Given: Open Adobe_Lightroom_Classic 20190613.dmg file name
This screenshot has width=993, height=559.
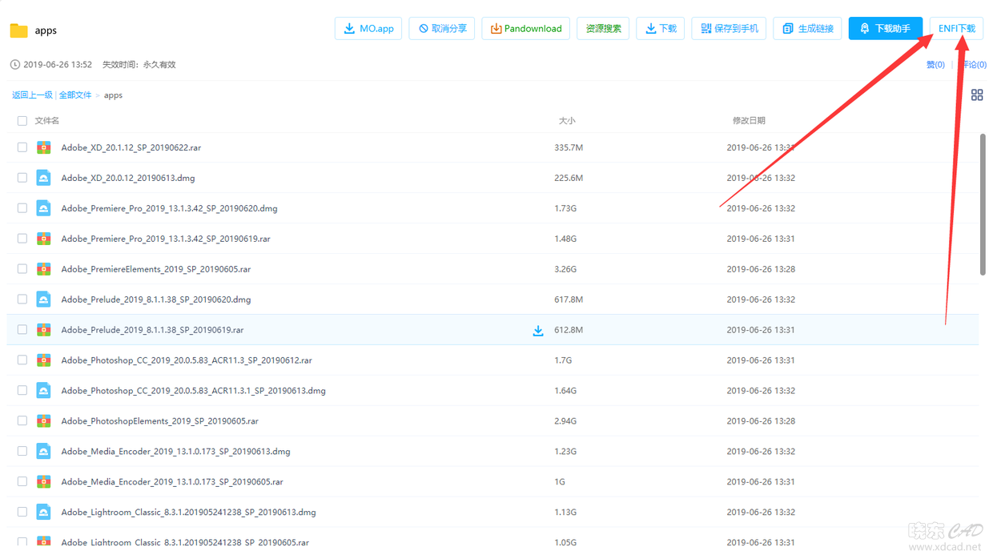Looking at the screenshot, I should (188, 513).
